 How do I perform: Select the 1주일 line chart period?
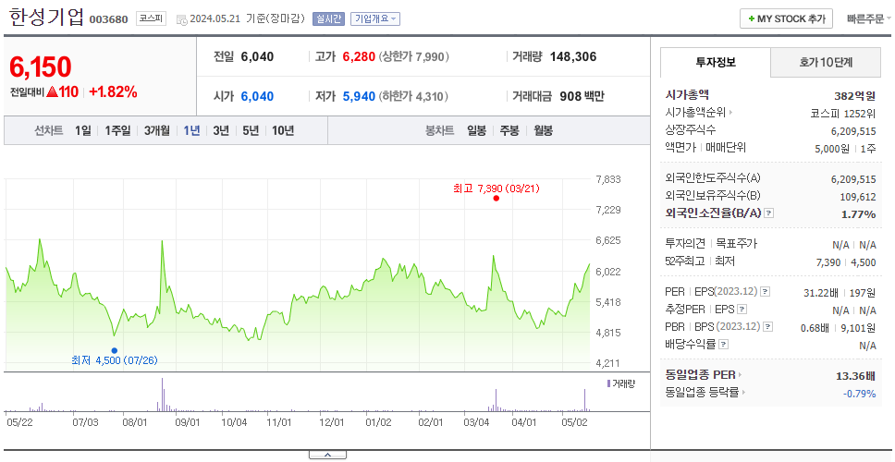coord(117,130)
